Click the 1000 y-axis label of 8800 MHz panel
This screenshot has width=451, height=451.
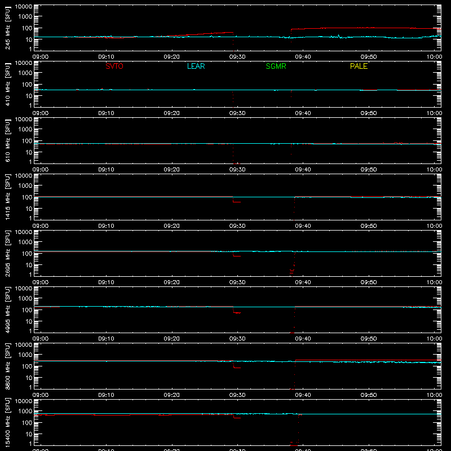[x=25, y=355]
